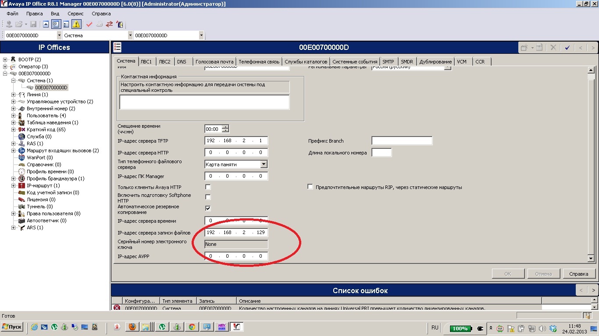This screenshot has width=599, height=336.
Task: Click the Yandex icon on taskbar
Action: pos(117,327)
